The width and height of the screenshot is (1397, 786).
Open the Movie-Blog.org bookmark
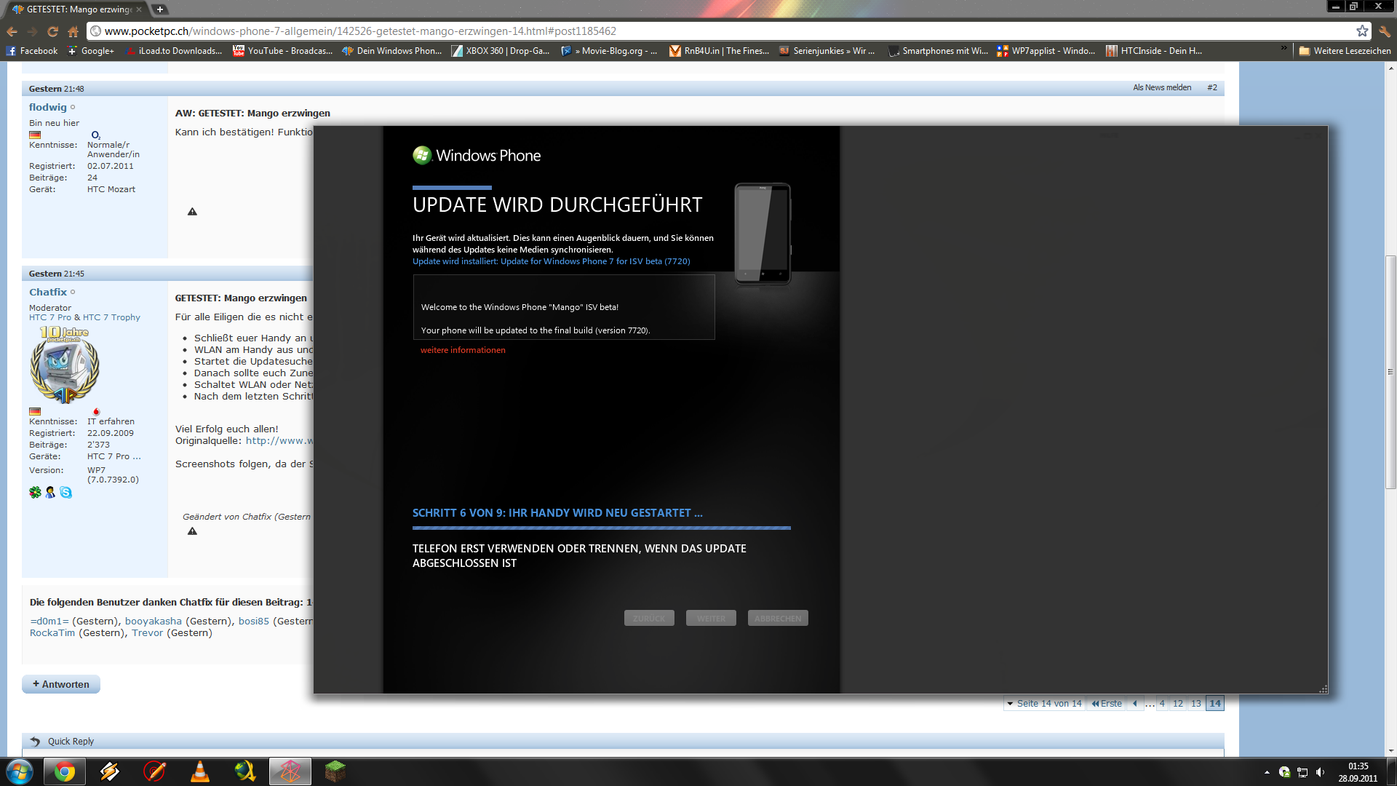point(610,51)
